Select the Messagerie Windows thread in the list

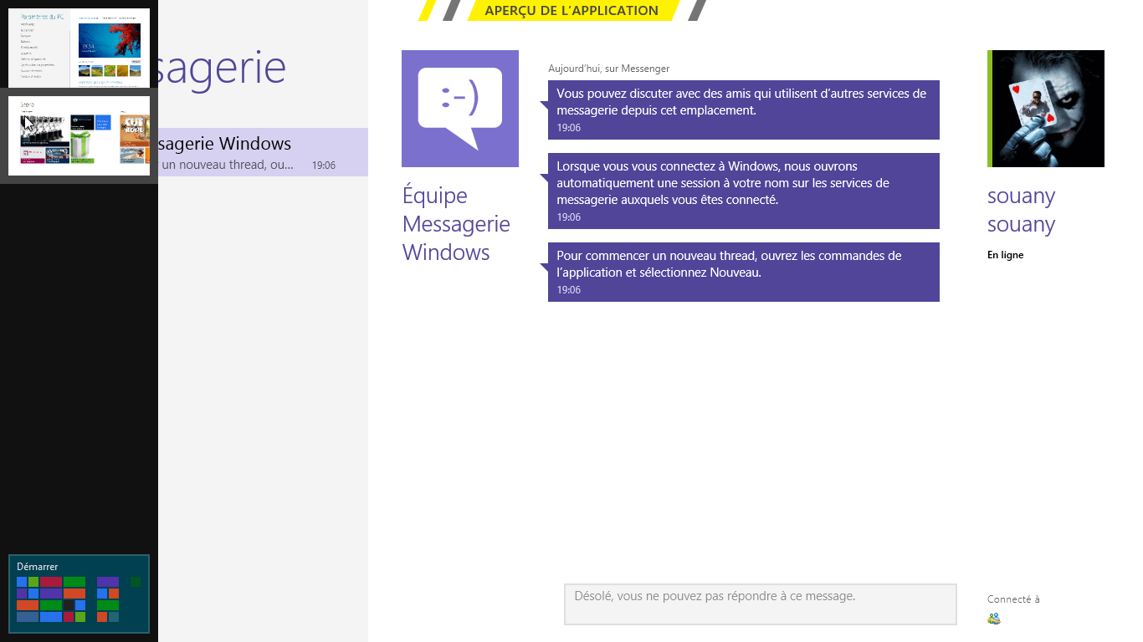tap(263, 152)
